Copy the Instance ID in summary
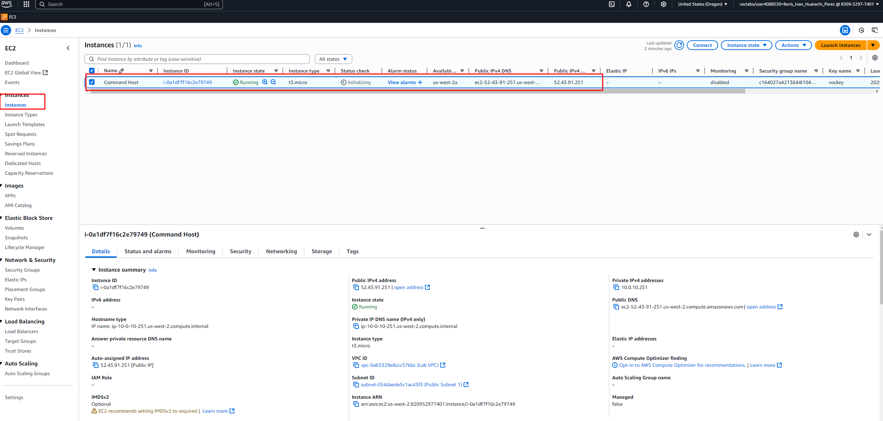 (95, 287)
